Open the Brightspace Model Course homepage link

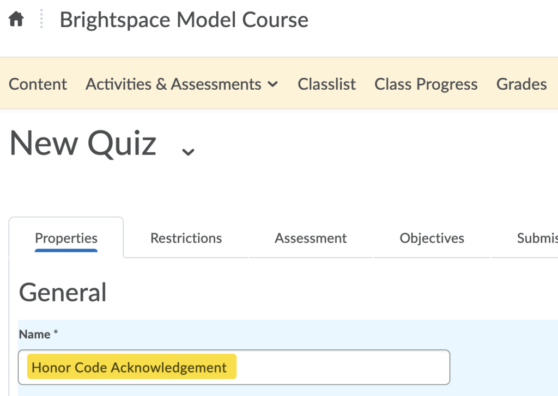[x=185, y=20]
